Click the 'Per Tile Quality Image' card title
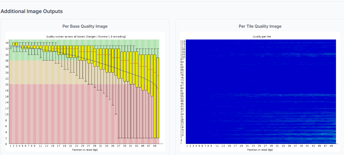 [x=260, y=26]
